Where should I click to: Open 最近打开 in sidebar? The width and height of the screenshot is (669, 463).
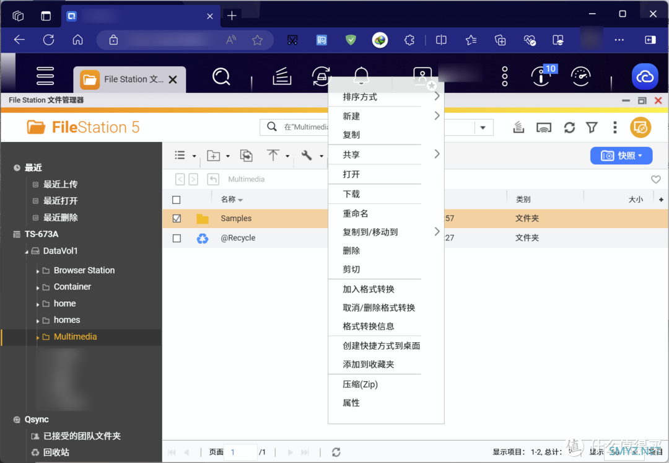60,201
